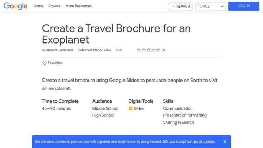
Task: Expand the Topics dropdown
Action: point(210,7)
